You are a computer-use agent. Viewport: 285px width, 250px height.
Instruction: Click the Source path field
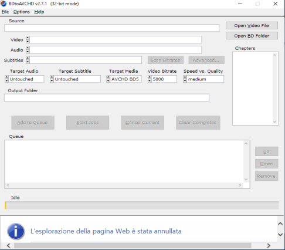(111, 28)
